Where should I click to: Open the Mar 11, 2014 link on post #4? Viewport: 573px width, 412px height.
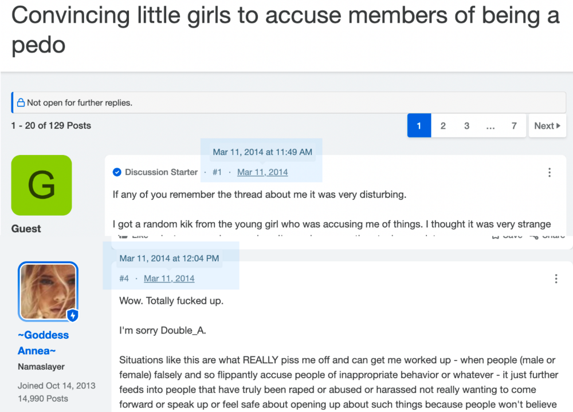(x=169, y=279)
